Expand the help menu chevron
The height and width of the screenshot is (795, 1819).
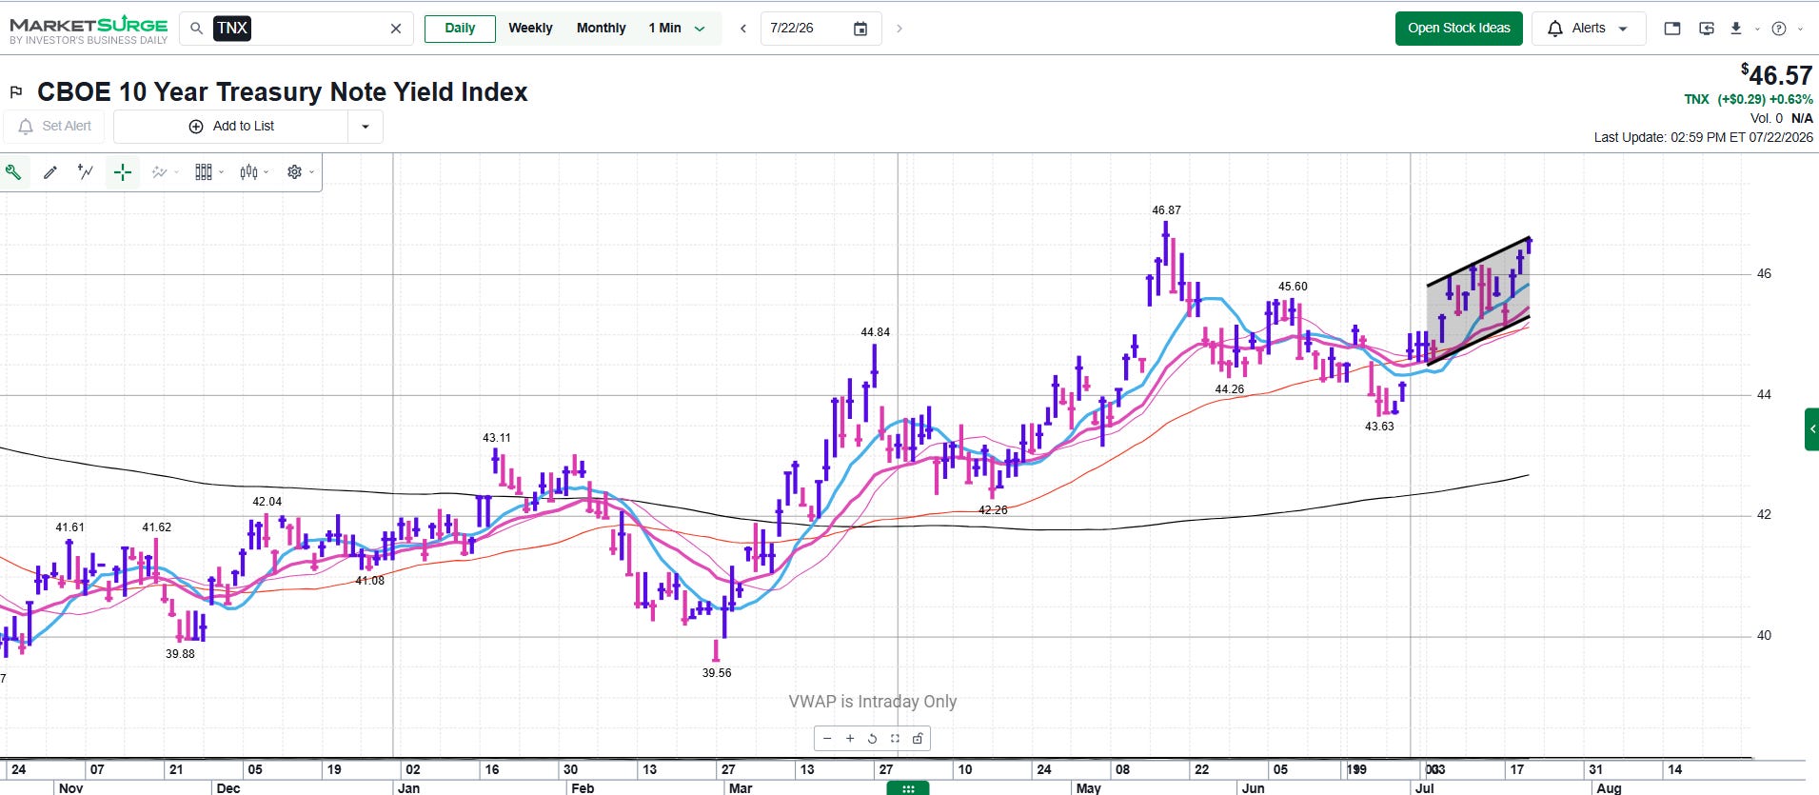(1799, 29)
